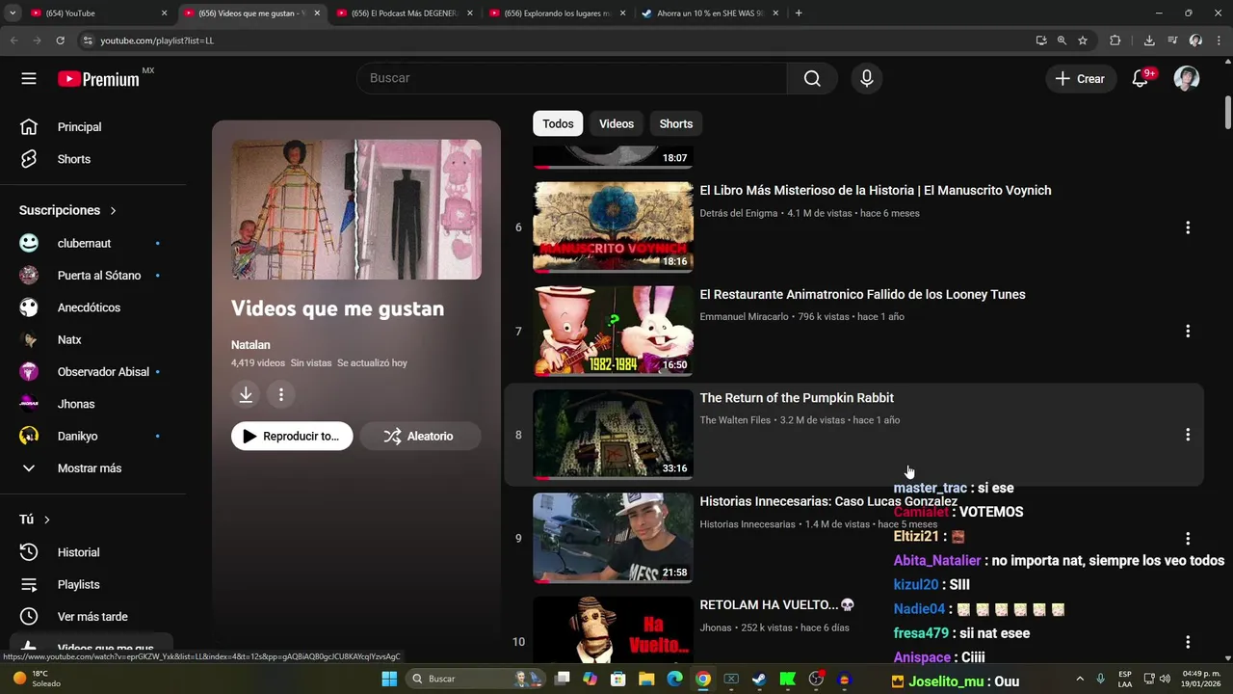Open Chrome downloads icon

(1149, 40)
